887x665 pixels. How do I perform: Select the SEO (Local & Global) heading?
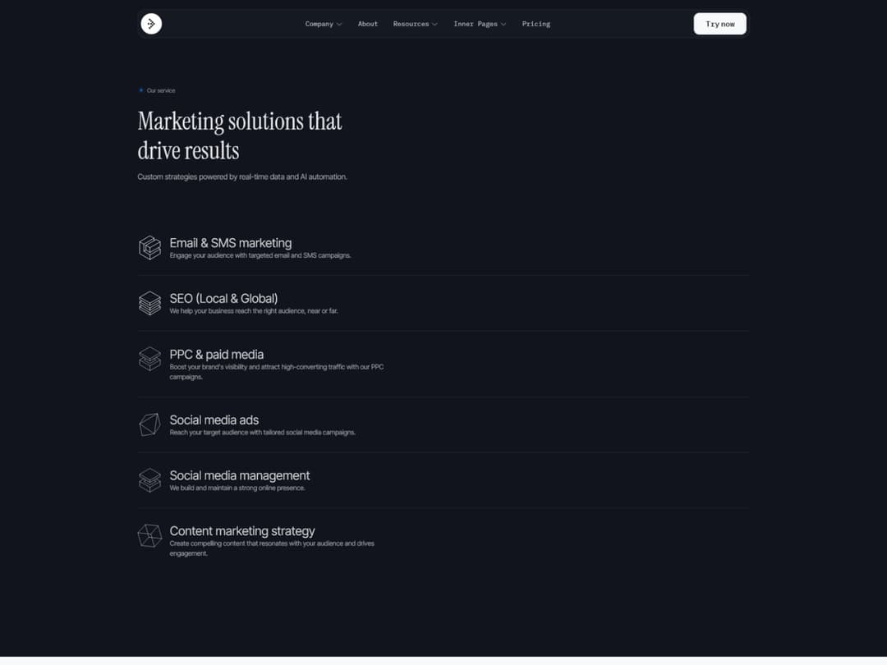[223, 299]
